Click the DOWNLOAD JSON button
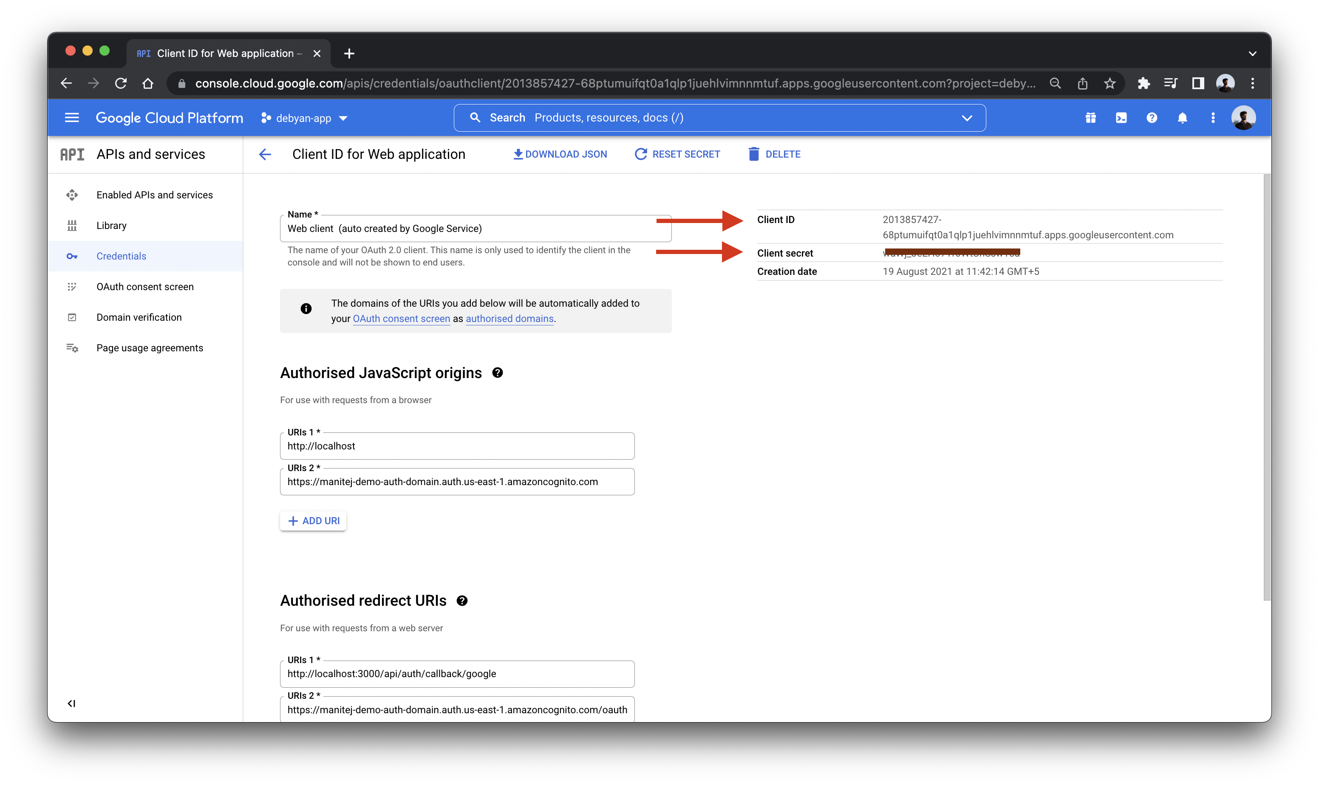1319x785 pixels. point(560,154)
